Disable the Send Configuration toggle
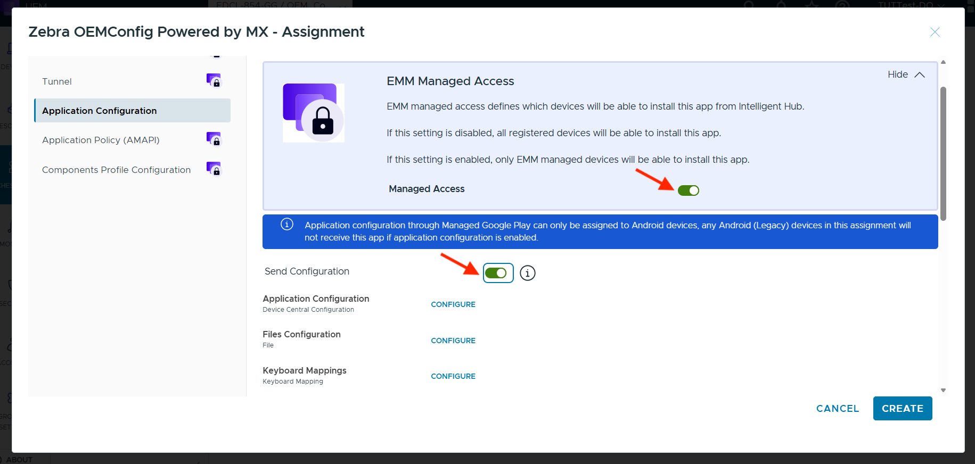The image size is (975, 464). click(x=496, y=273)
